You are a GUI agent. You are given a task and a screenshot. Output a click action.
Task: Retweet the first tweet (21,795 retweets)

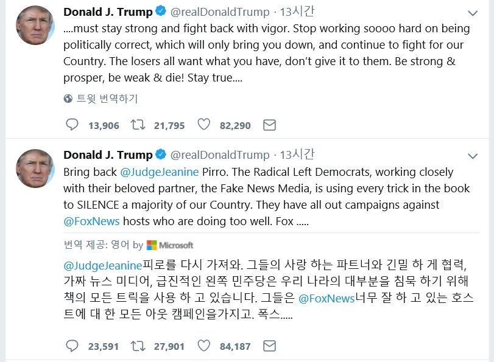[138, 125]
